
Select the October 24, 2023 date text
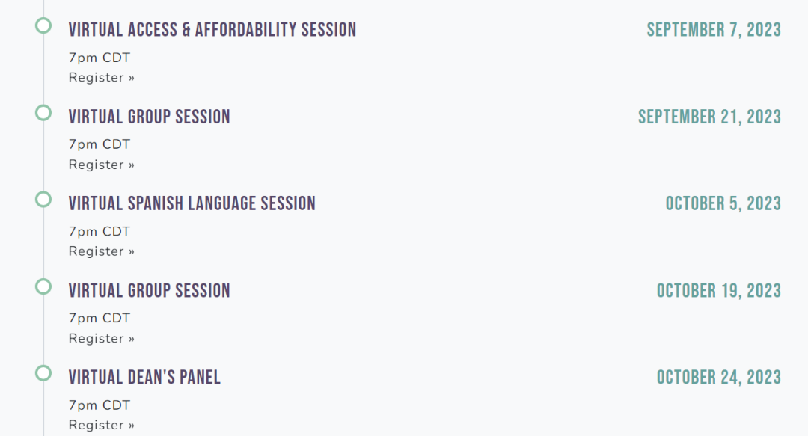[x=719, y=377]
